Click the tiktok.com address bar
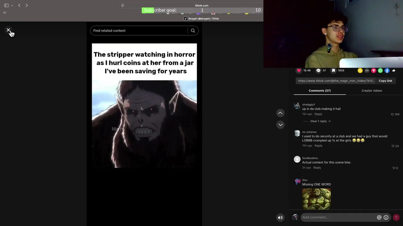The height and width of the screenshot is (226, 403). coord(201,5)
